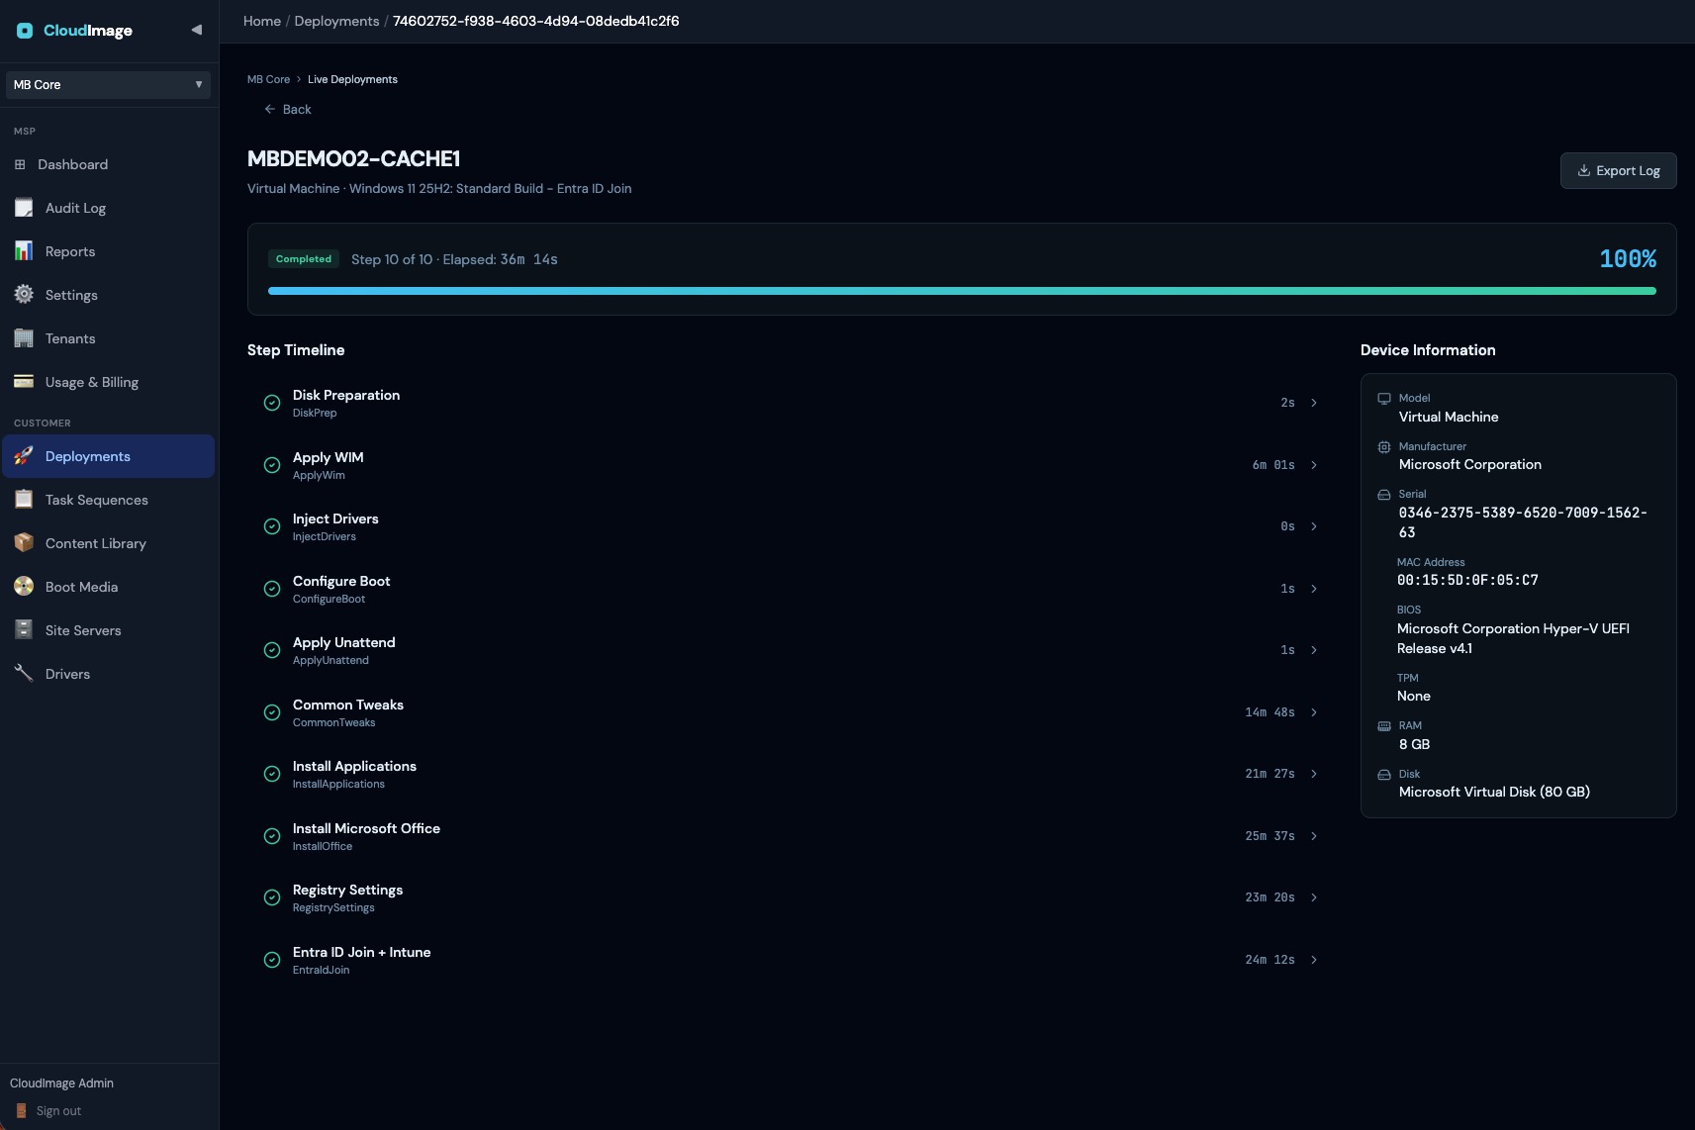The width and height of the screenshot is (1695, 1130).
Task: Click the CloudImage logo icon
Action: pos(25,31)
